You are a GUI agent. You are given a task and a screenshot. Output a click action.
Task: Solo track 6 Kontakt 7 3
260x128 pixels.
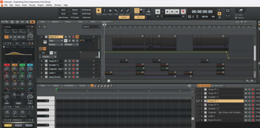coord(70,65)
